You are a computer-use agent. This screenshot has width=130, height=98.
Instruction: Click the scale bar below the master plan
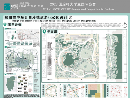50,80
